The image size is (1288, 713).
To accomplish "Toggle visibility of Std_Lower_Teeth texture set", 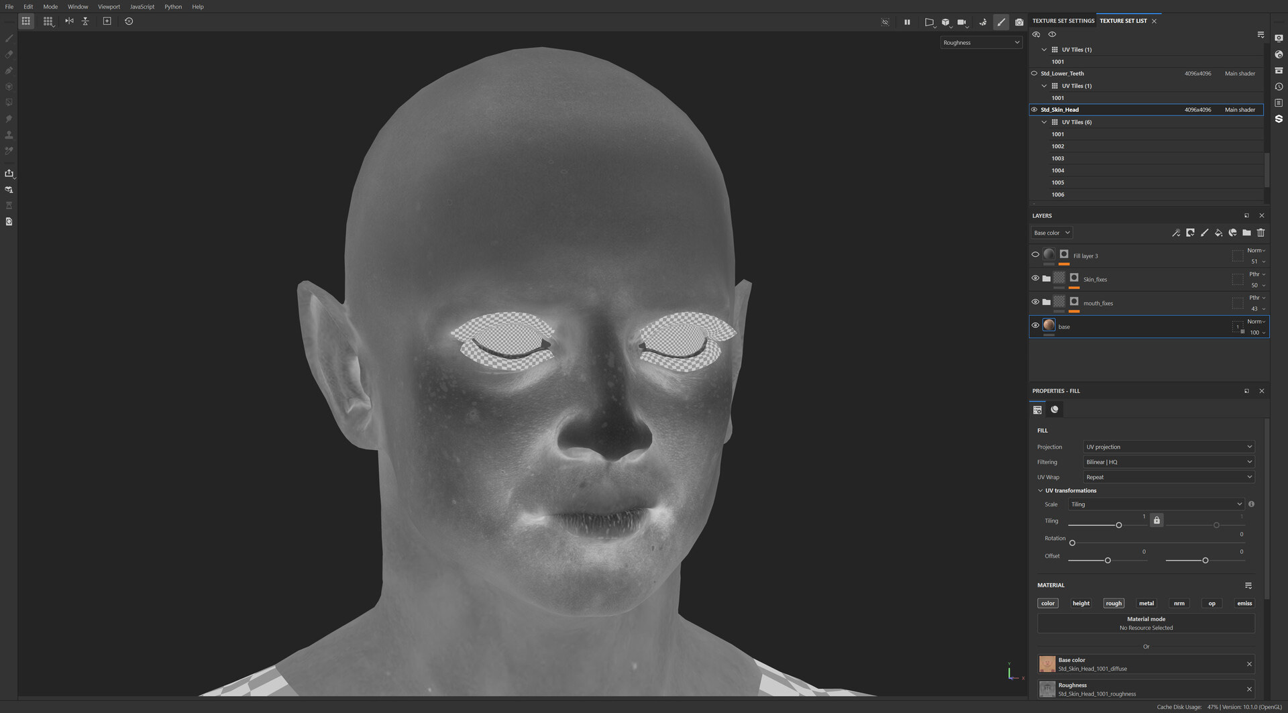I will (x=1034, y=73).
